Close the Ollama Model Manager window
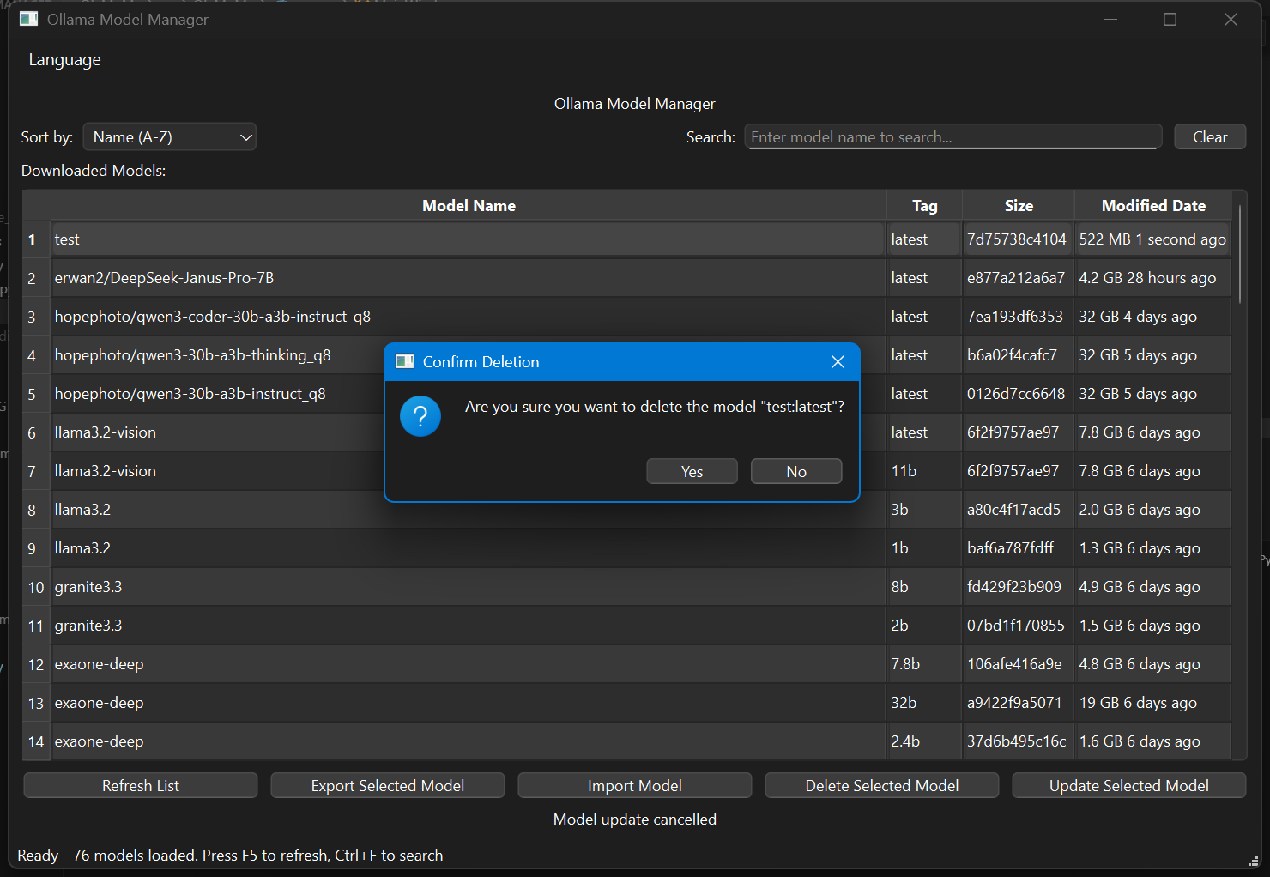Viewport: 1270px width, 877px height. tap(1231, 19)
